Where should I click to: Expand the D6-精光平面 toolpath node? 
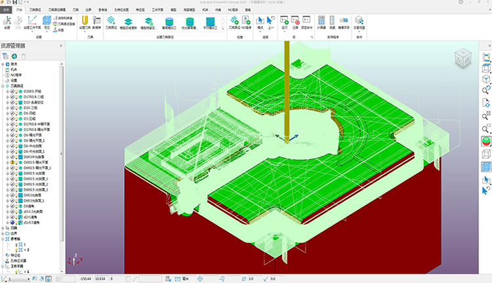click(7, 135)
